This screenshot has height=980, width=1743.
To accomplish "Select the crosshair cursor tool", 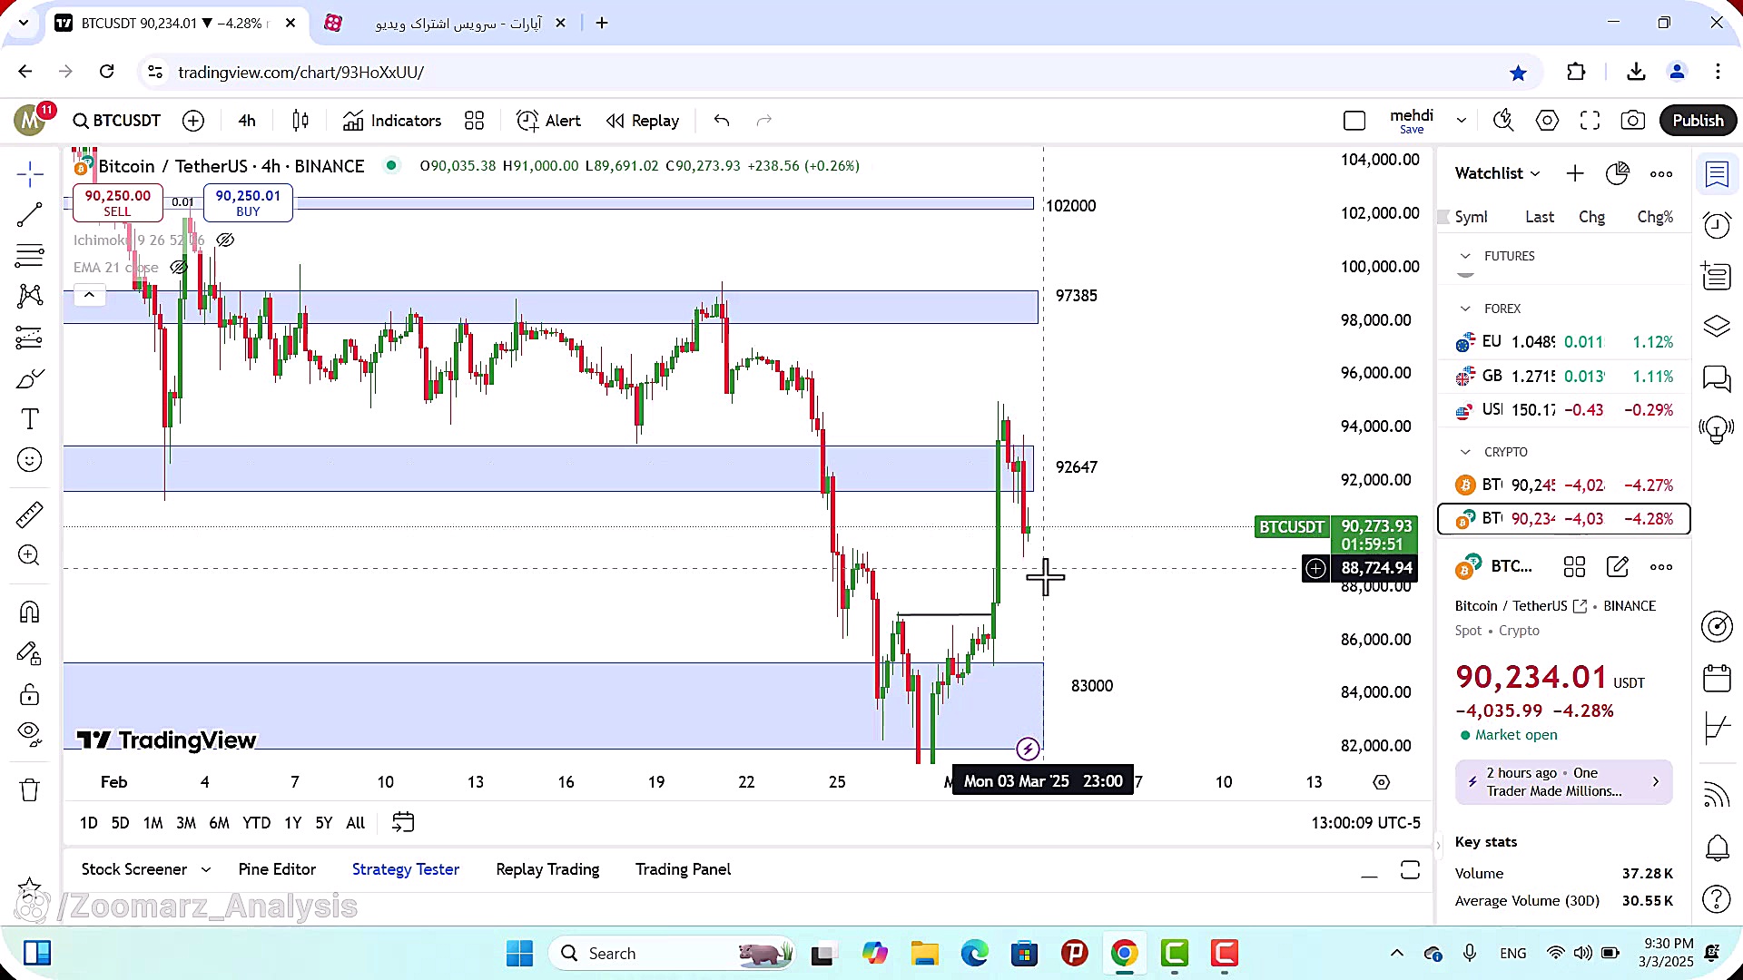I will [29, 173].
